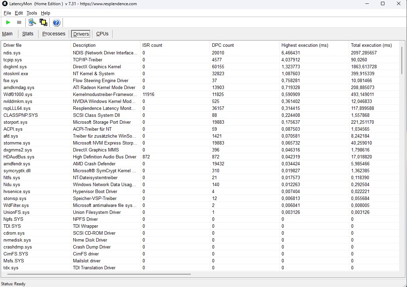This screenshot has width=407, height=287.
Task: Open the Tools menu
Action: [32, 13]
